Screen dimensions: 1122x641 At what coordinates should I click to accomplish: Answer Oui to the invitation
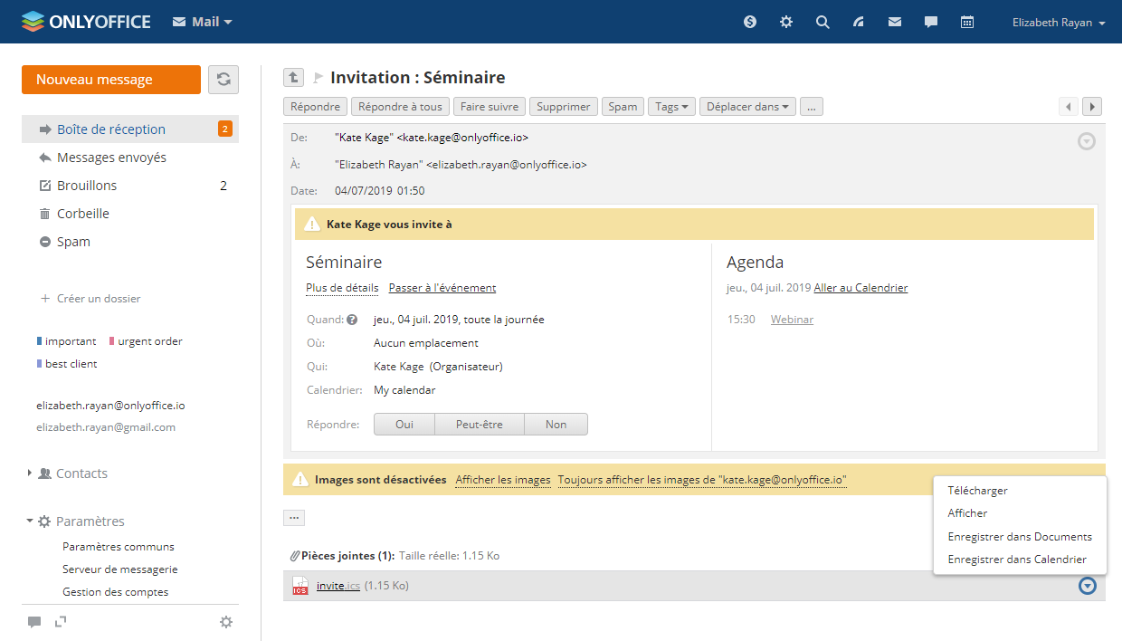tap(404, 424)
